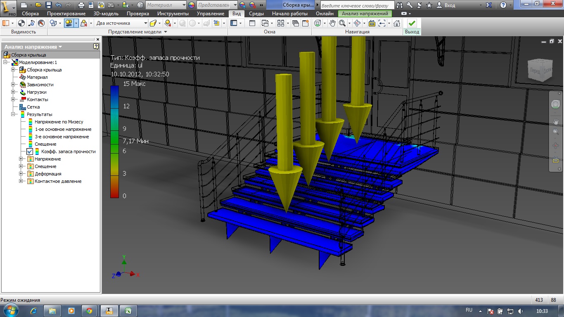Screen dimensions: 564x317
Task: Select 1-ое основное напряжение result
Action: (x=63, y=129)
